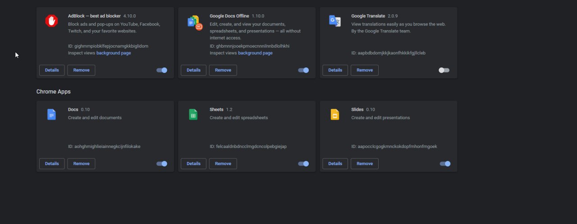Switch off the Sheets app toggle

pyautogui.click(x=303, y=164)
